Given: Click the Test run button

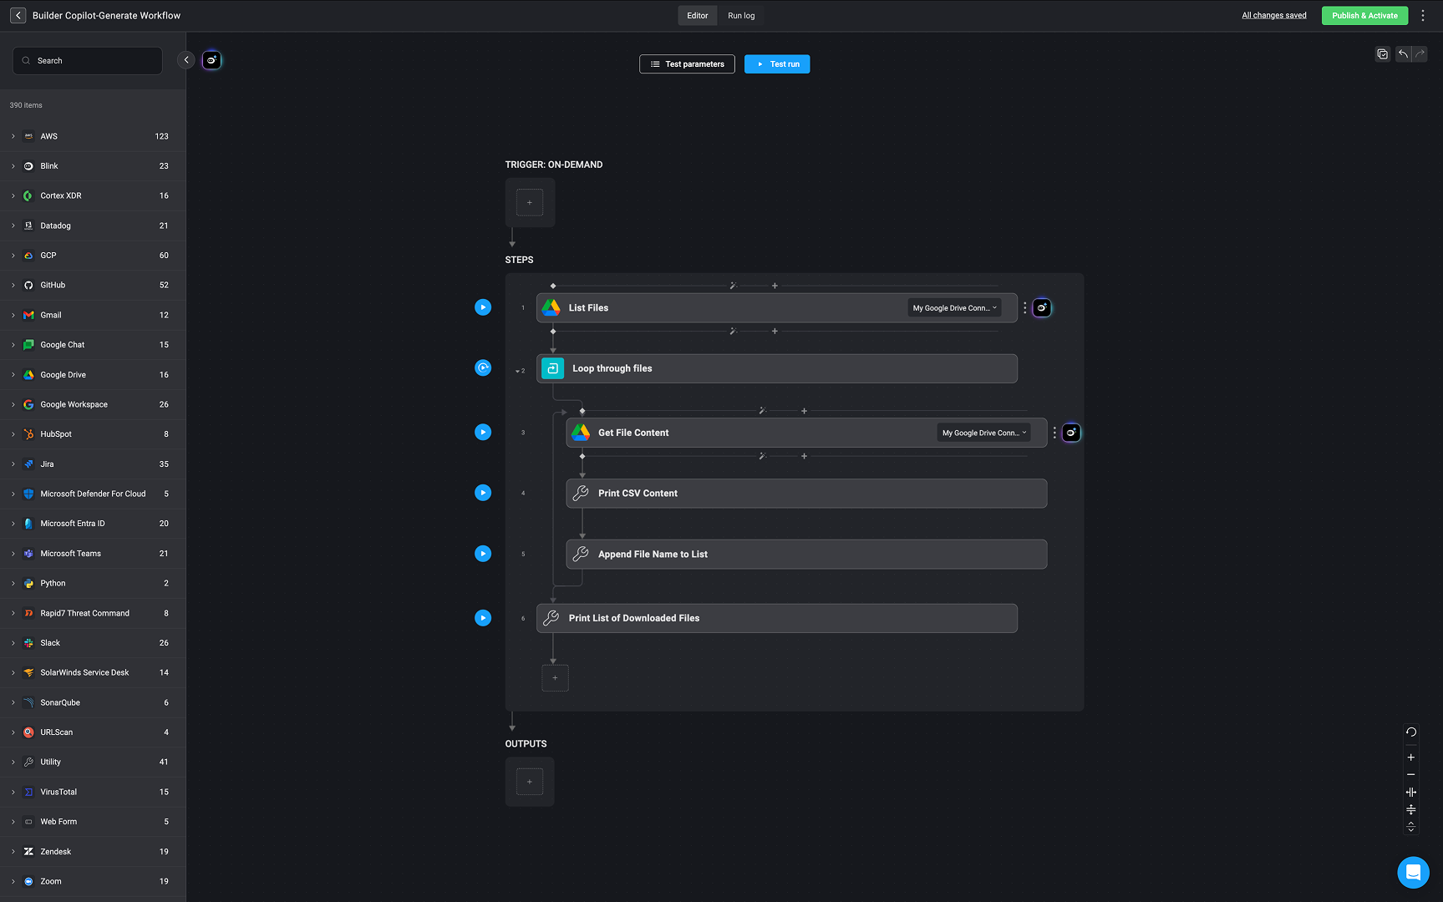Looking at the screenshot, I should [x=777, y=64].
